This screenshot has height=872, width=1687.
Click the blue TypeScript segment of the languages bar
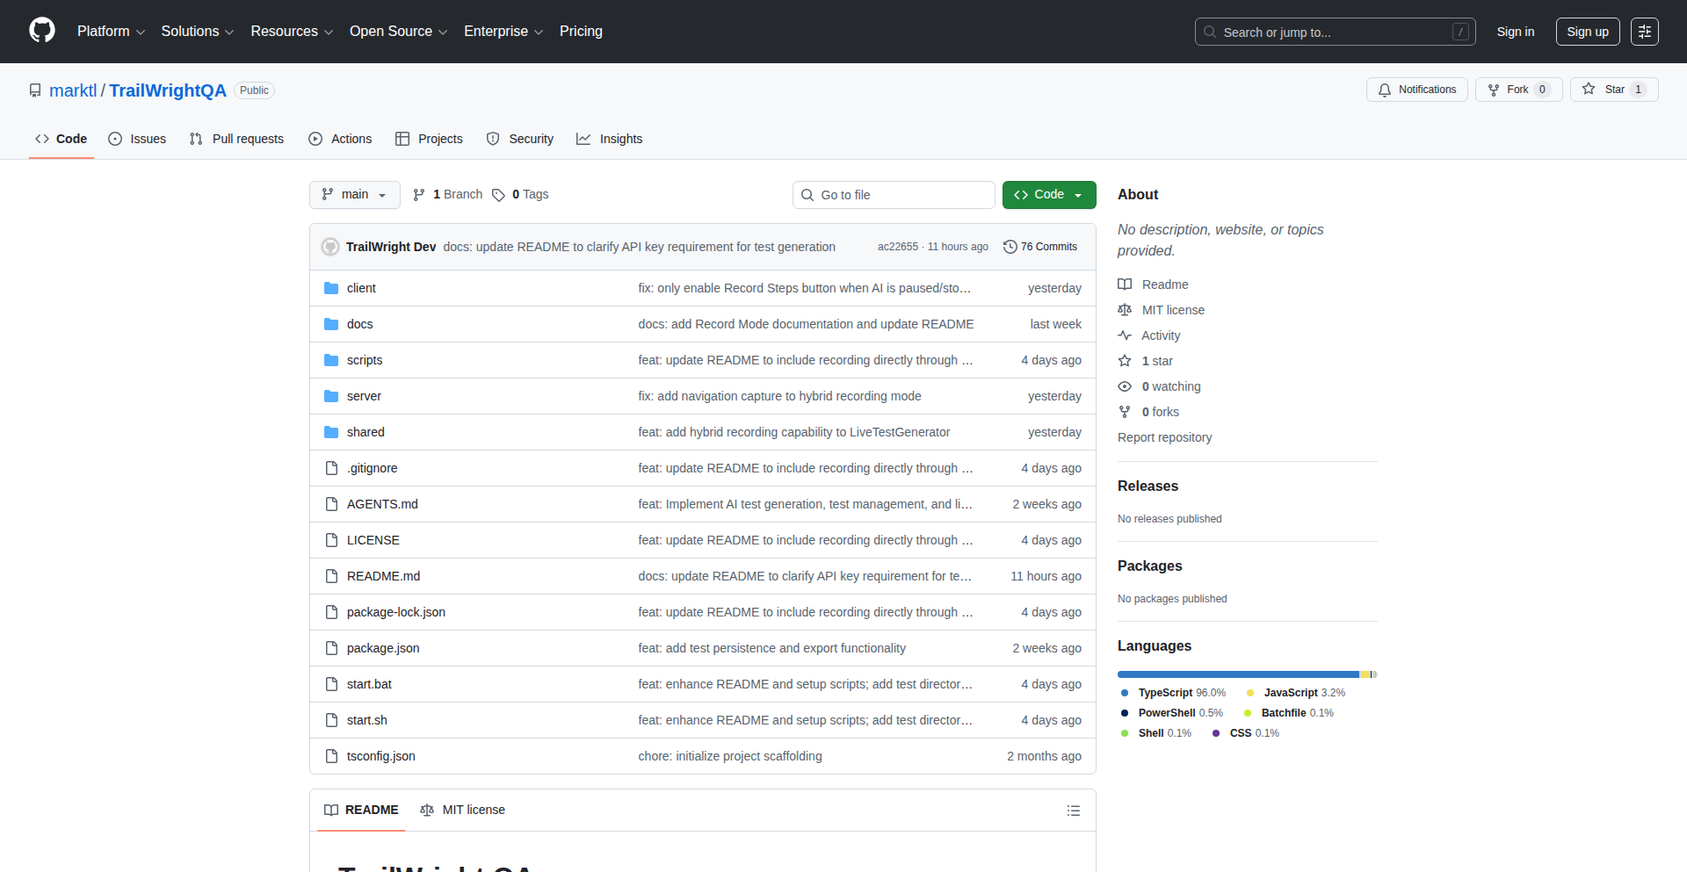pos(1237,674)
